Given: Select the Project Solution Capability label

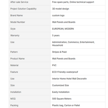Looking at the screenshot, I should (x=23, y=9).
